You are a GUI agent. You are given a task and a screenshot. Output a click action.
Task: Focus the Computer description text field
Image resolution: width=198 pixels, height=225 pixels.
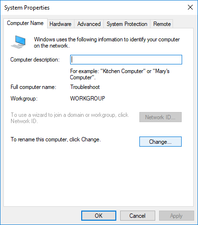126,60
